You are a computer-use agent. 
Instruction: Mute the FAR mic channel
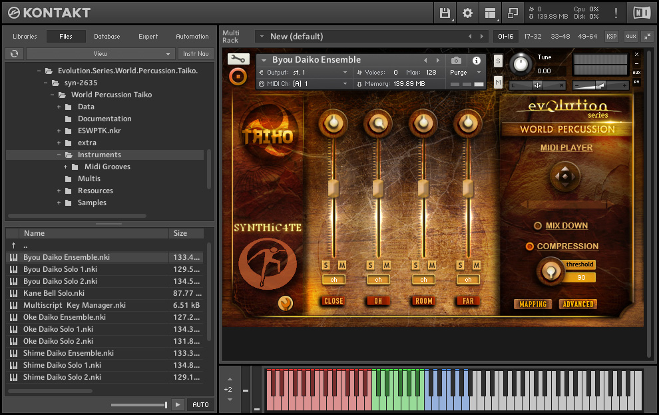tap(477, 265)
